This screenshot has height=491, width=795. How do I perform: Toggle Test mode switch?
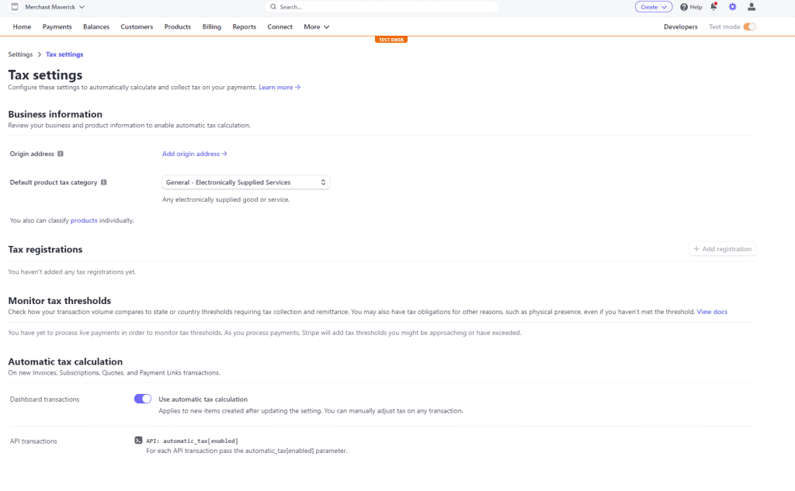(x=749, y=27)
